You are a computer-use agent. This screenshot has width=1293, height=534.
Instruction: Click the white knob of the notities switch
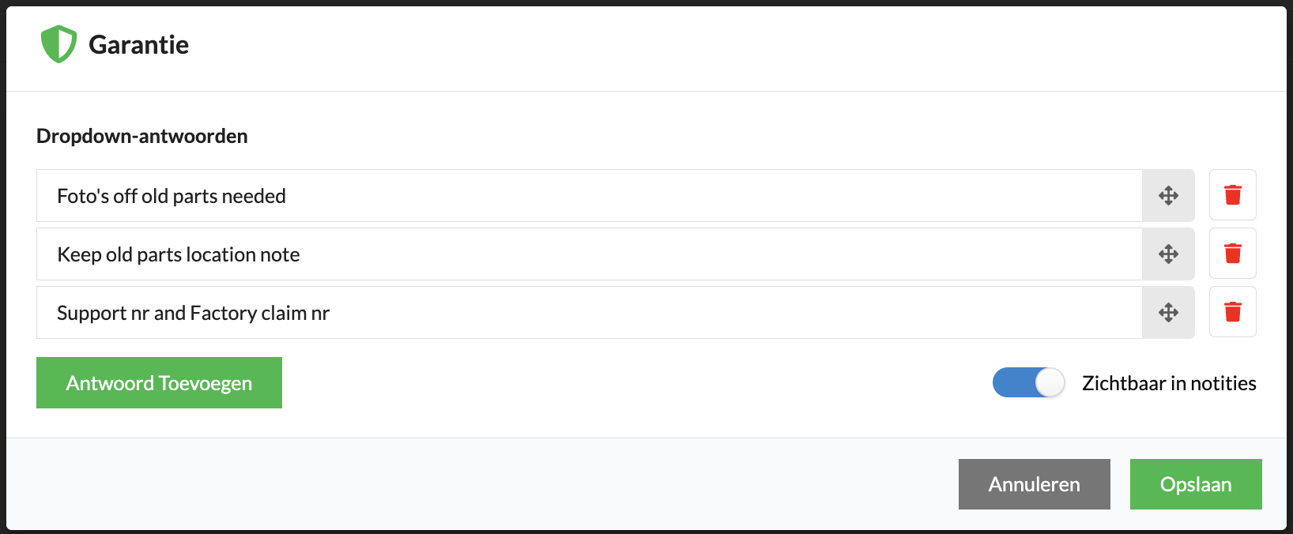click(1050, 383)
